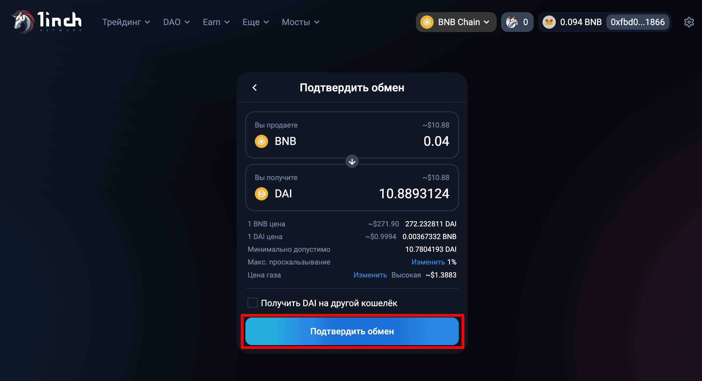Click the BNB token coin icon
Screen dimensions: 702x381
tap(261, 141)
